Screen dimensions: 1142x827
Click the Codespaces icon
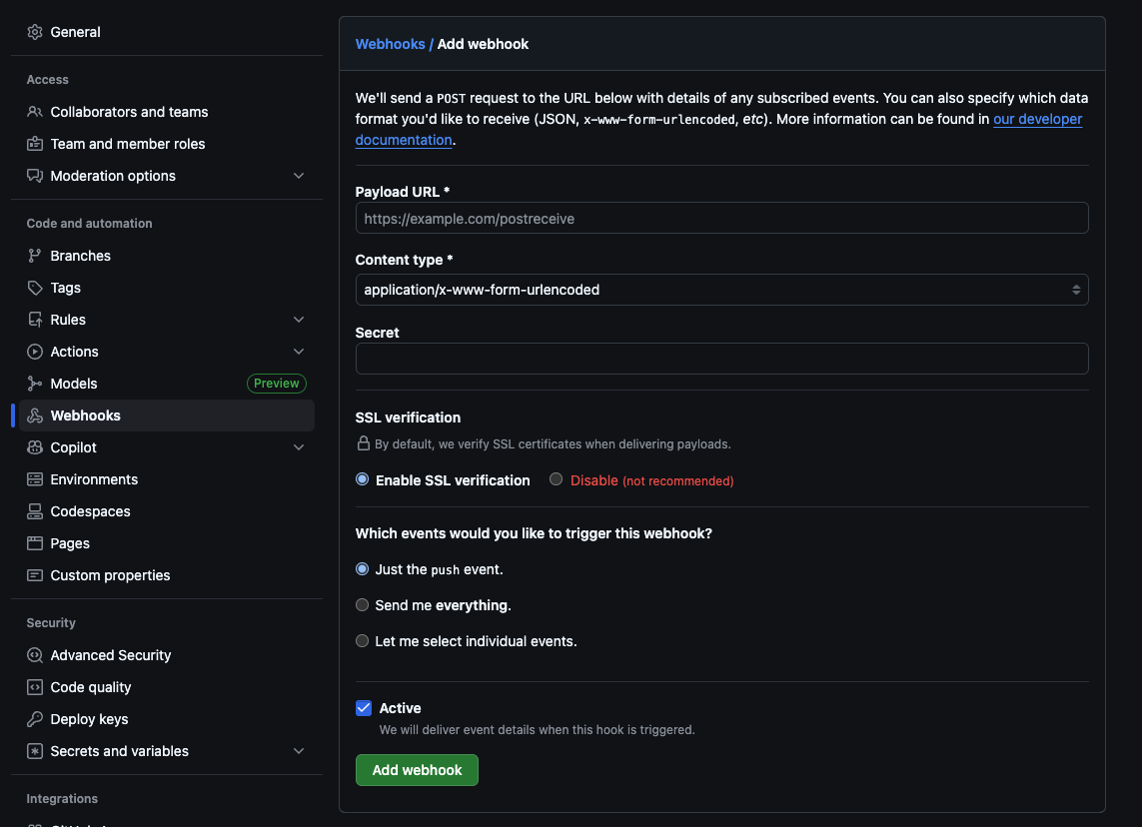(x=33, y=511)
